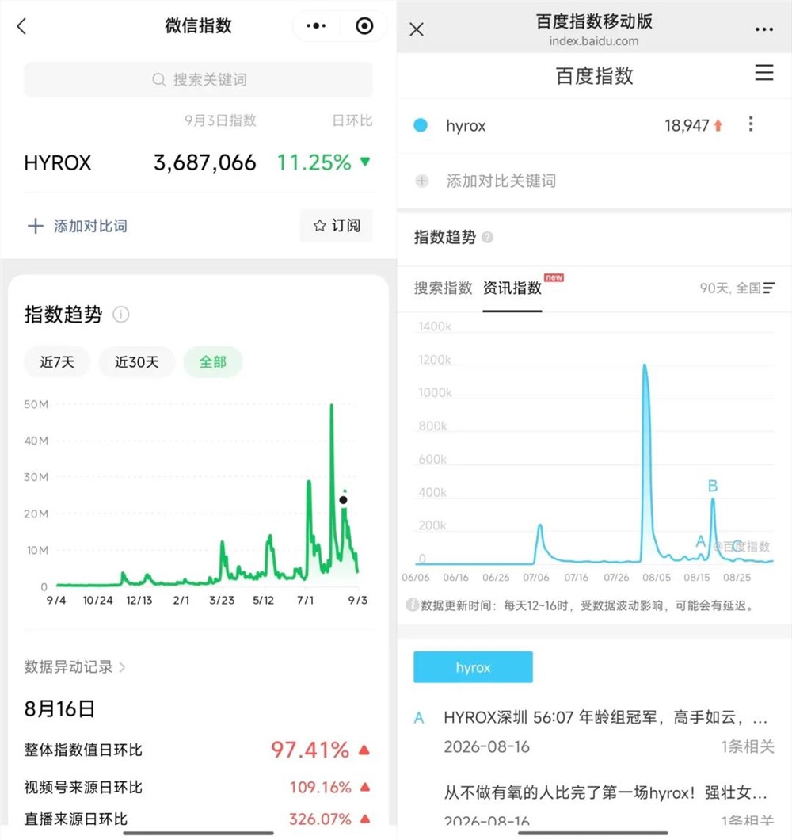Open browser more options in Baidu page
Viewport: 792px width, 840px height.
763,29
